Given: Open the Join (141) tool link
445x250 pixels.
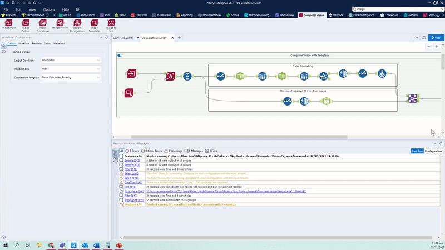Looking at the screenshot, I should click(130, 187).
